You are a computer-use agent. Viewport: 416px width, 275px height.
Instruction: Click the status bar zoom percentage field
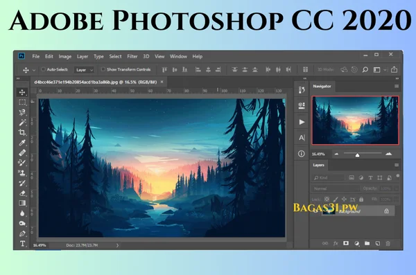point(40,245)
